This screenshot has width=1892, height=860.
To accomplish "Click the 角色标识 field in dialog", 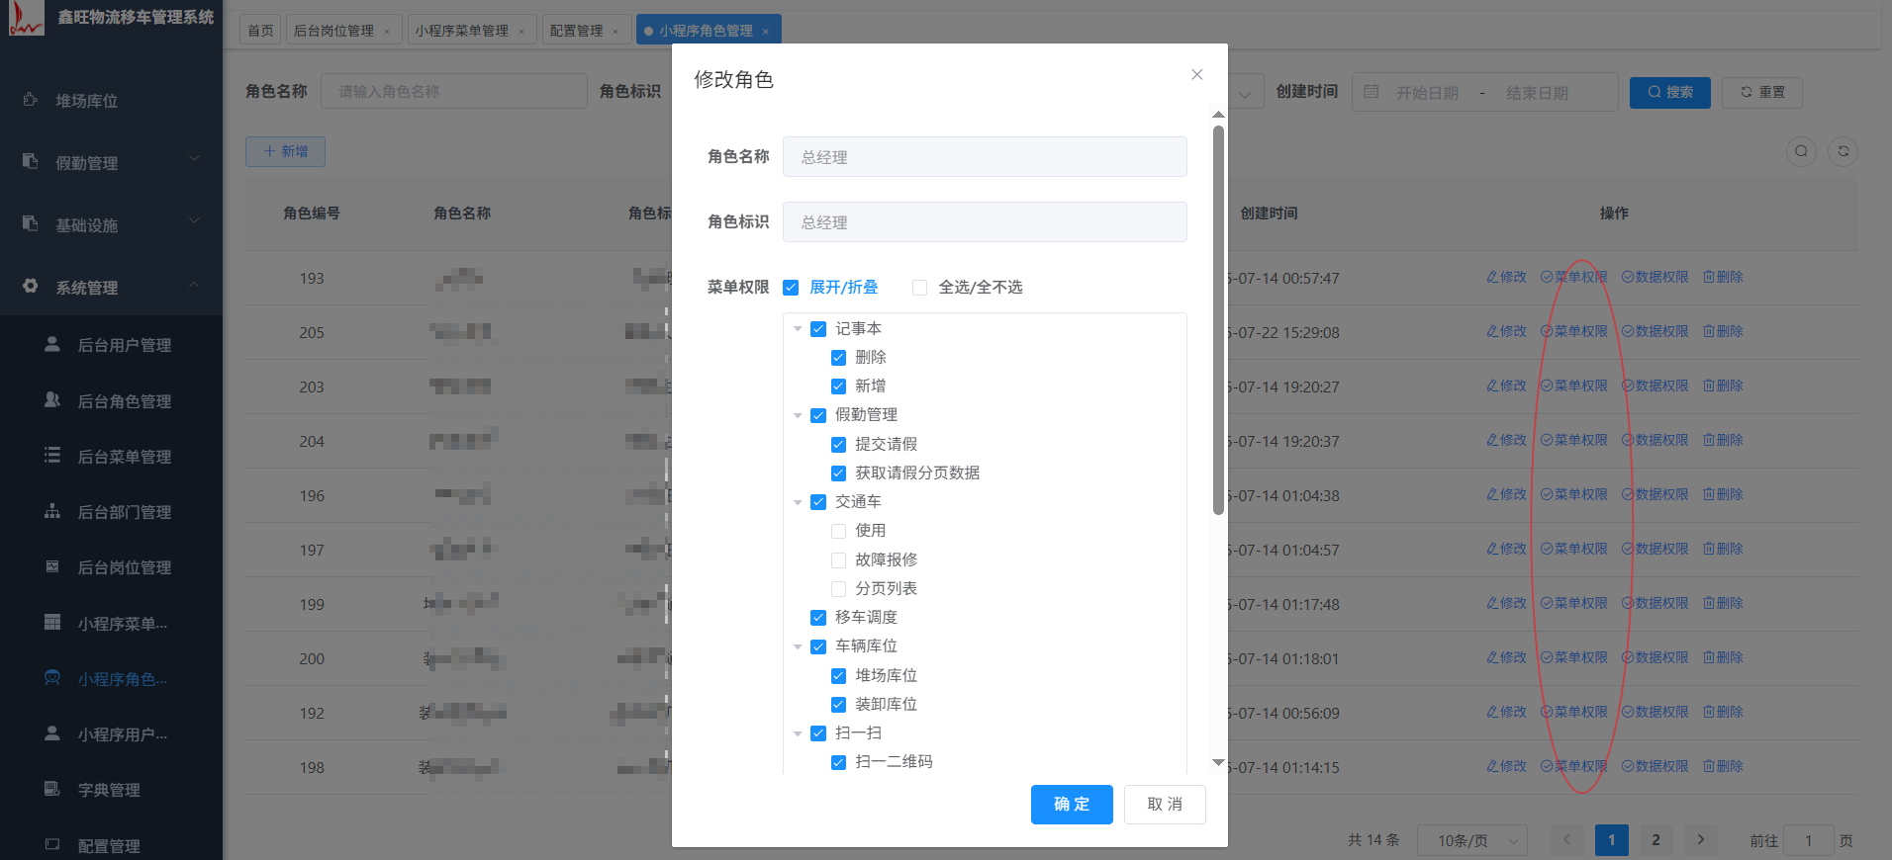I will point(985,221).
